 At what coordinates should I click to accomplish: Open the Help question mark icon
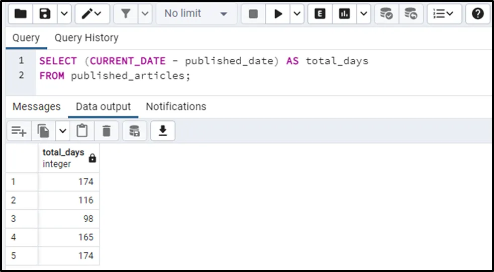coord(478,14)
